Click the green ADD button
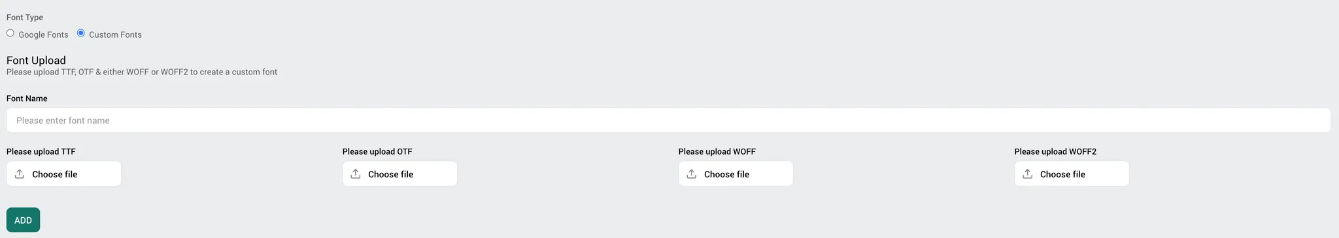This screenshot has height=238, width=1339. pyautogui.click(x=24, y=220)
